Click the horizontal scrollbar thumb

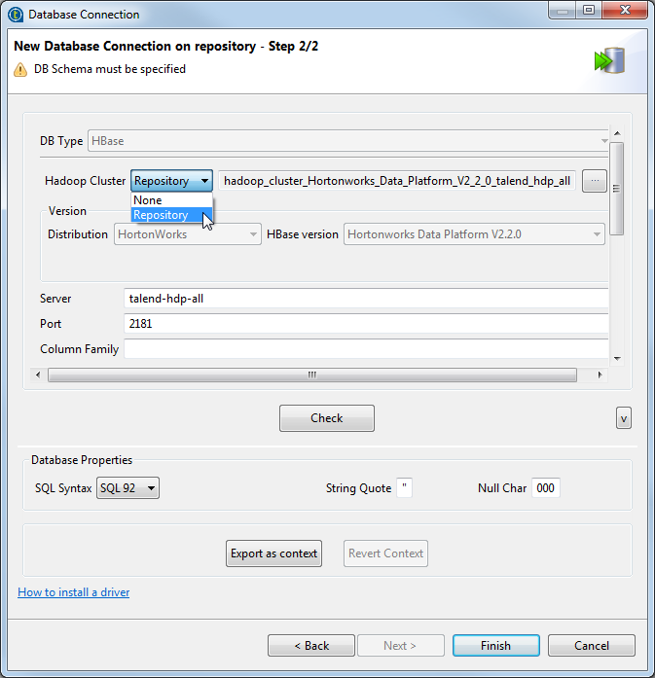tap(311, 375)
